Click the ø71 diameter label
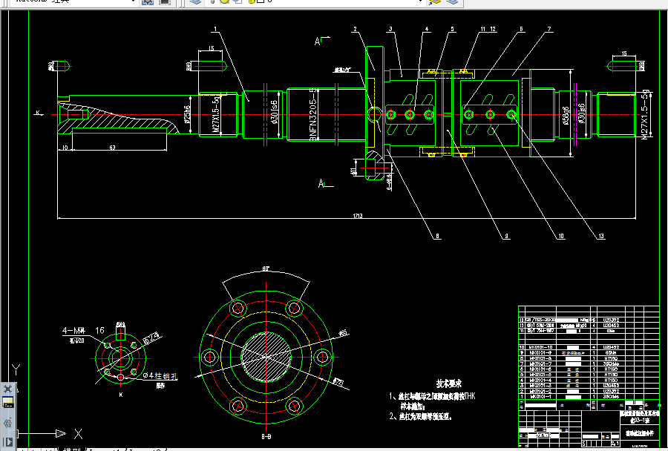668x451 pixels. click(338, 382)
